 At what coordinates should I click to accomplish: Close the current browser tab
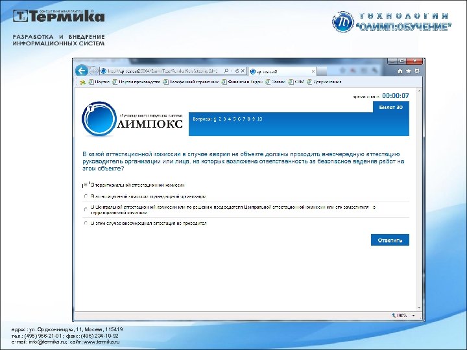pos(313,71)
